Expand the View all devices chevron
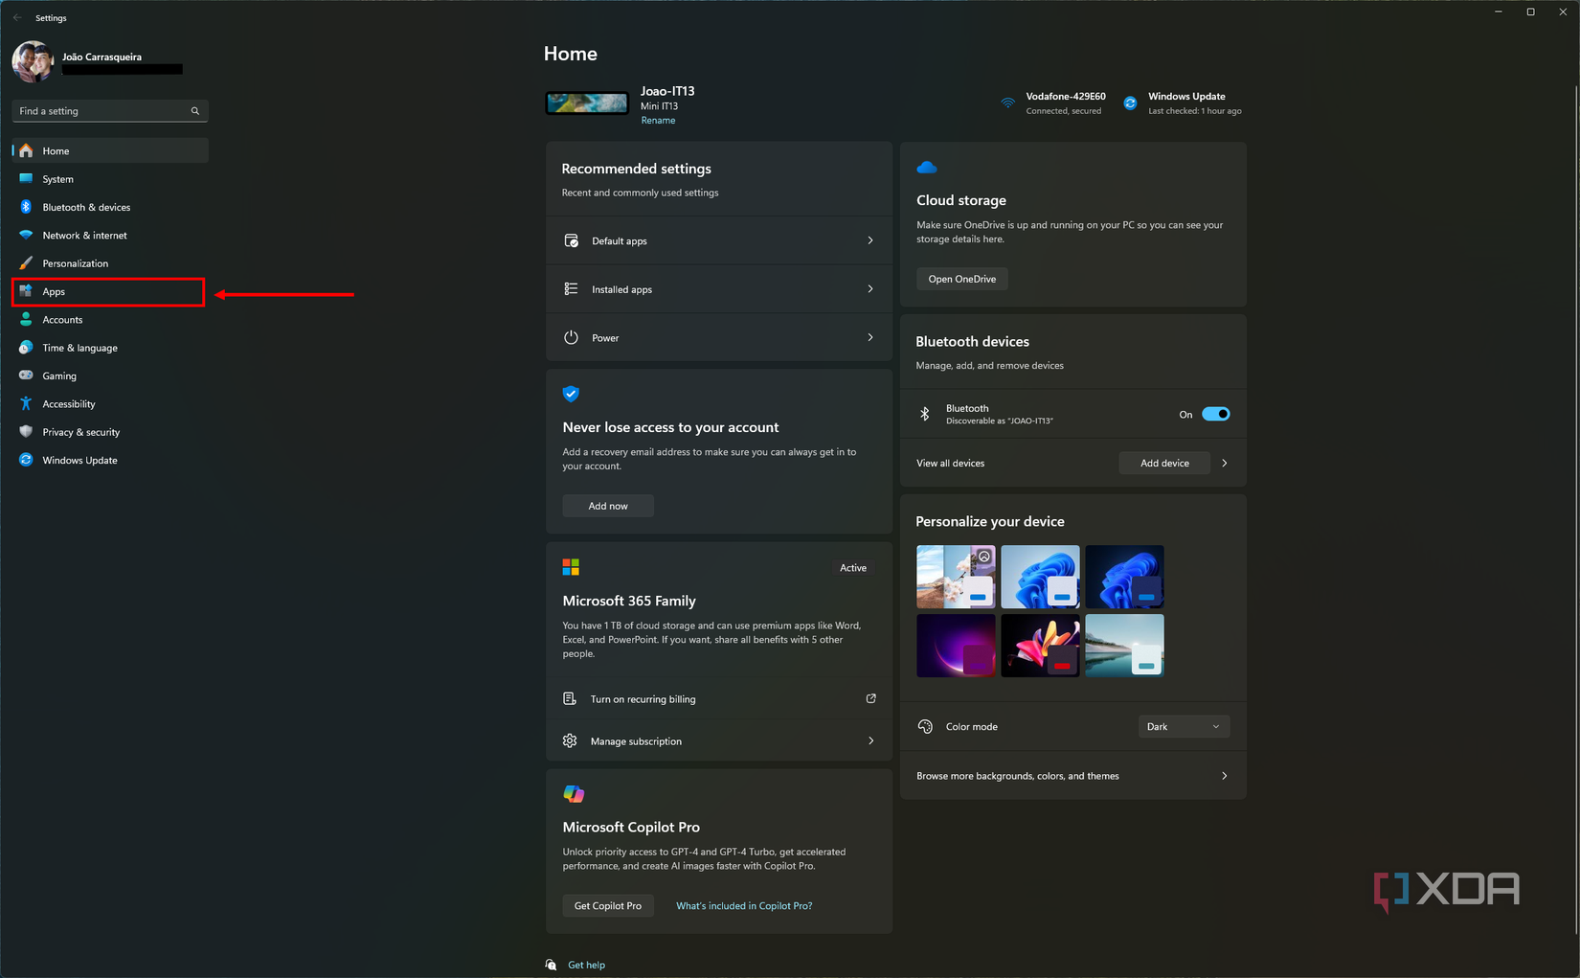 pyautogui.click(x=1225, y=463)
